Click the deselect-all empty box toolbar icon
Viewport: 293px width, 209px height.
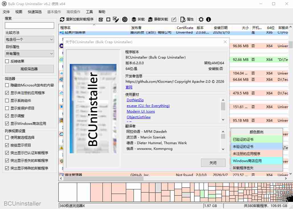tap(108, 19)
